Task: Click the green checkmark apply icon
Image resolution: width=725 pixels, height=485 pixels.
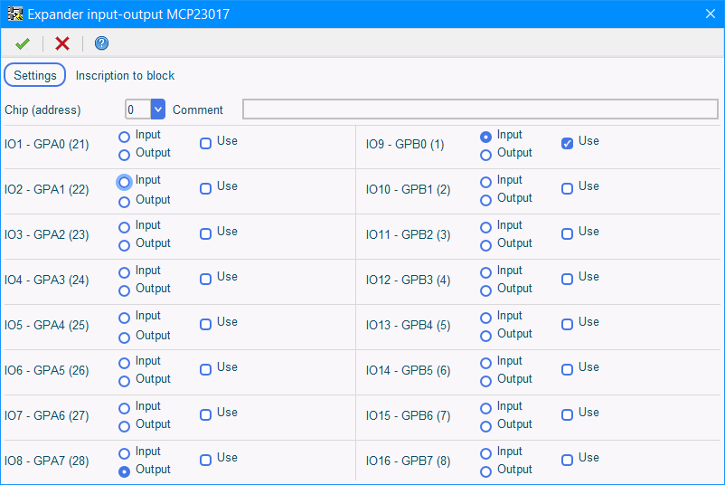Action: point(23,43)
